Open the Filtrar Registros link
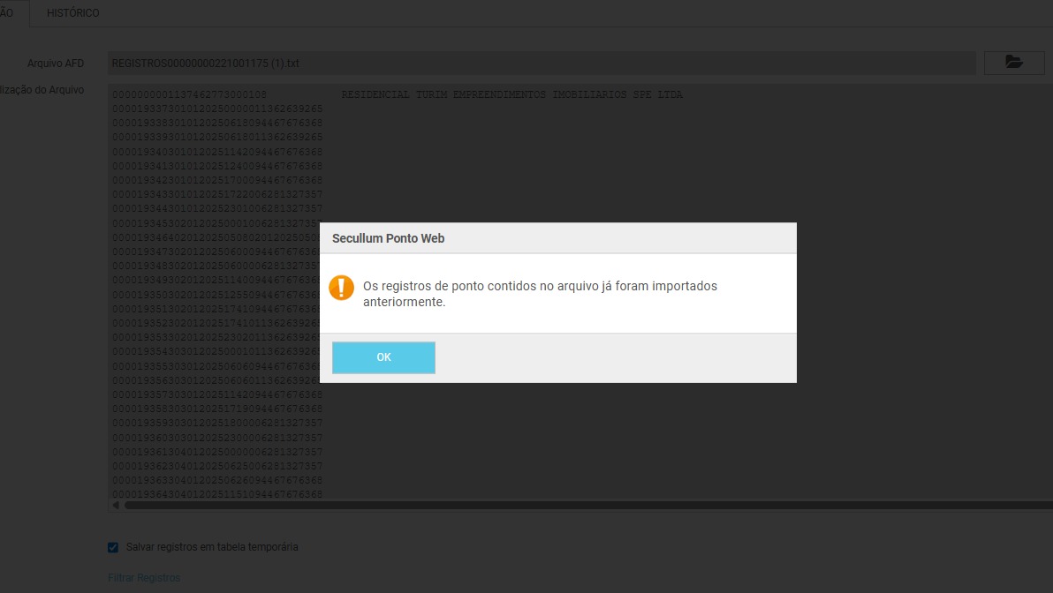1053x593 pixels. [x=144, y=578]
